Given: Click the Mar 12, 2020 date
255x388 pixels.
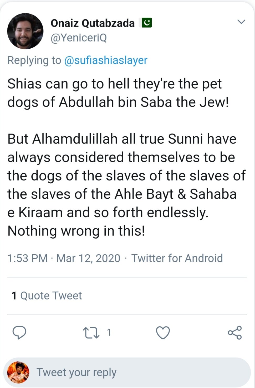Looking at the screenshot, I should pyautogui.click(x=88, y=258).
